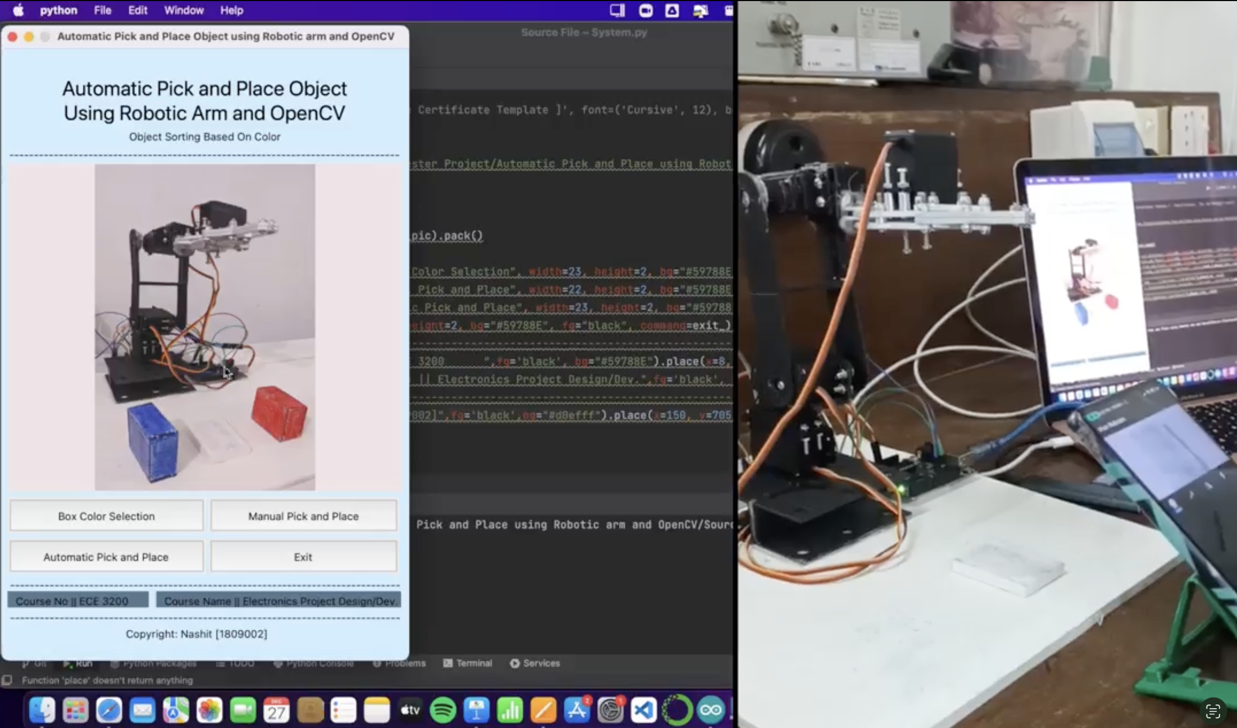
Task: Open the Window menu
Action: tap(183, 10)
